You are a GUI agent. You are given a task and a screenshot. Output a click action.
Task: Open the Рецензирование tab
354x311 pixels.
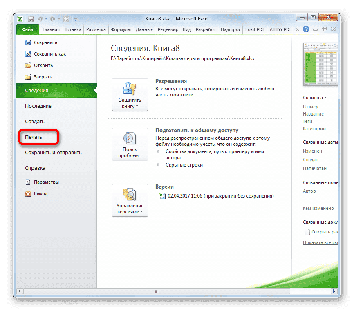[x=168, y=29]
